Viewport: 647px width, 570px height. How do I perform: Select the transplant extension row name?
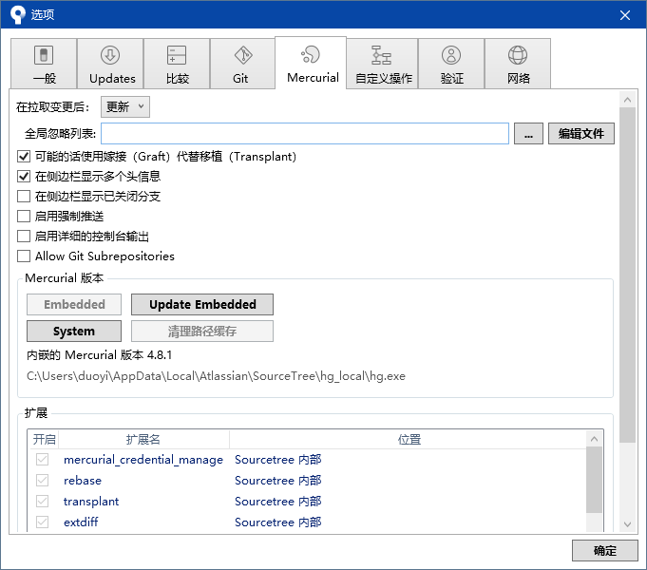coord(91,502)
